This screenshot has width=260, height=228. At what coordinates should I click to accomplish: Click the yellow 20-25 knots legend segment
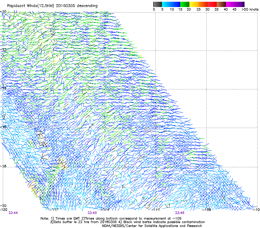(x=194, y=4)
